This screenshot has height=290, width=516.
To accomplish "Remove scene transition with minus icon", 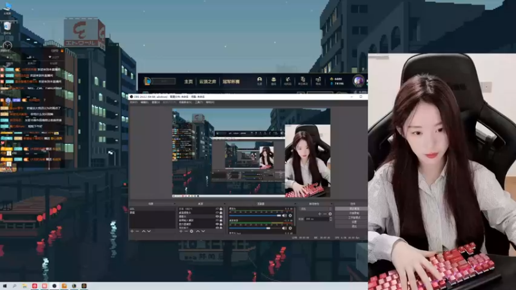I will [x=325, y=214].
